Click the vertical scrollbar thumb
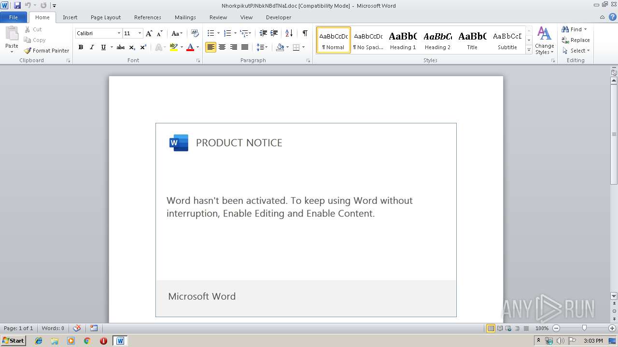This screenshot has height=347, width=618. coord(614,134)
